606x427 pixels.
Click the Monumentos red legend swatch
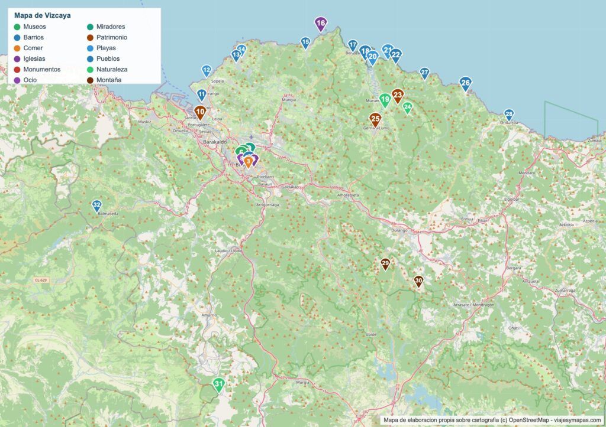click(17, 70)
